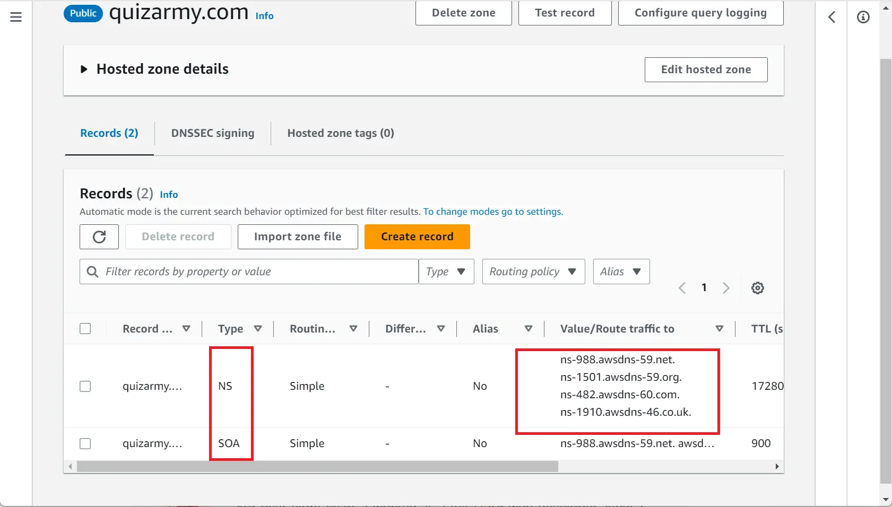Click the disabled Delete record button
Screen dimensions: 892x507
pyautogui.click(x=178, y=237)
